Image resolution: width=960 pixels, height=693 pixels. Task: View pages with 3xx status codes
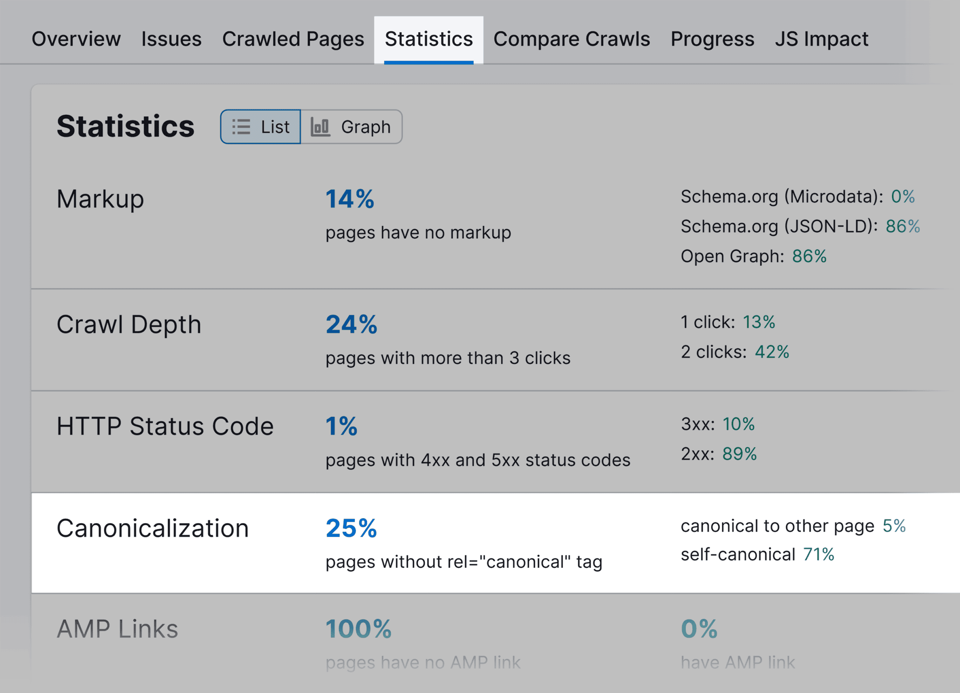[x=740, y=424]
